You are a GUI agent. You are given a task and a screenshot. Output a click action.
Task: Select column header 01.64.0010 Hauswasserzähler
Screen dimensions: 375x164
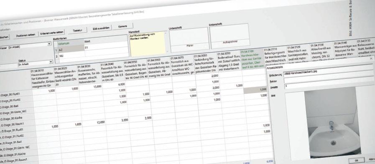(x=43, y=78)
